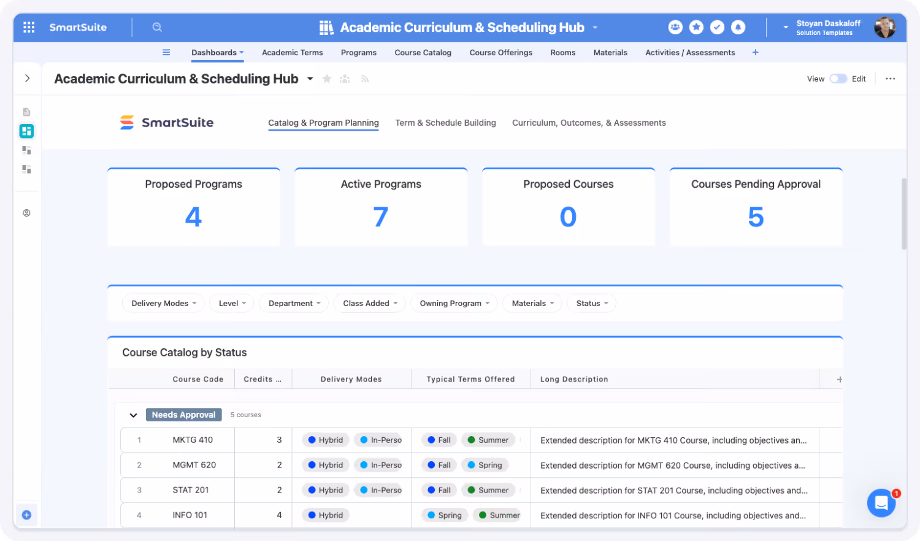Open the three-dot more options menu
The image size is (920, 541).
(890, 79)
